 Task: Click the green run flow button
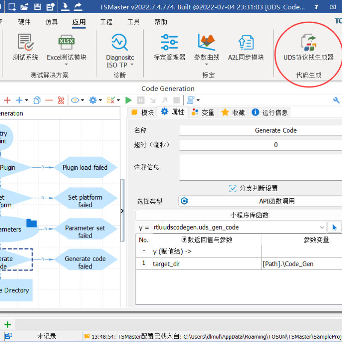128,100
